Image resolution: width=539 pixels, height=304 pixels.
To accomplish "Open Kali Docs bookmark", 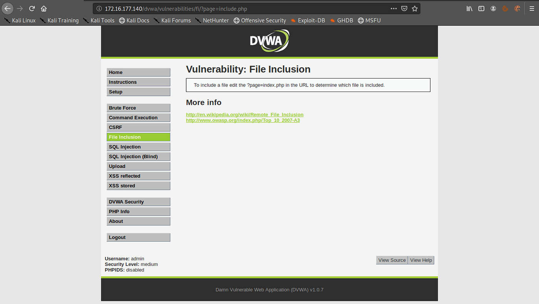I will click(x=134, y=20).
